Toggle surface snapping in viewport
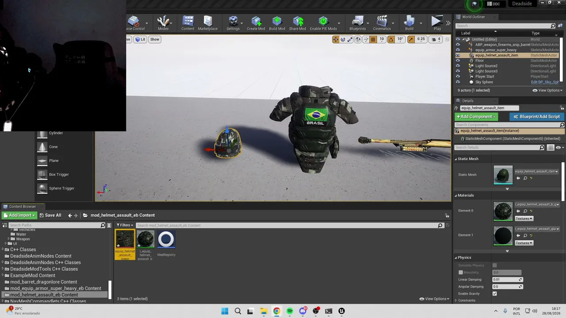The height and width of the screenshot is (318, 566). click(x=366, y=39)
